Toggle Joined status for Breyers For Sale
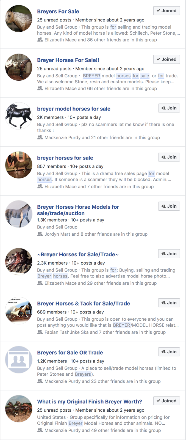Screen dimensions: 186x440 point(166,11)
